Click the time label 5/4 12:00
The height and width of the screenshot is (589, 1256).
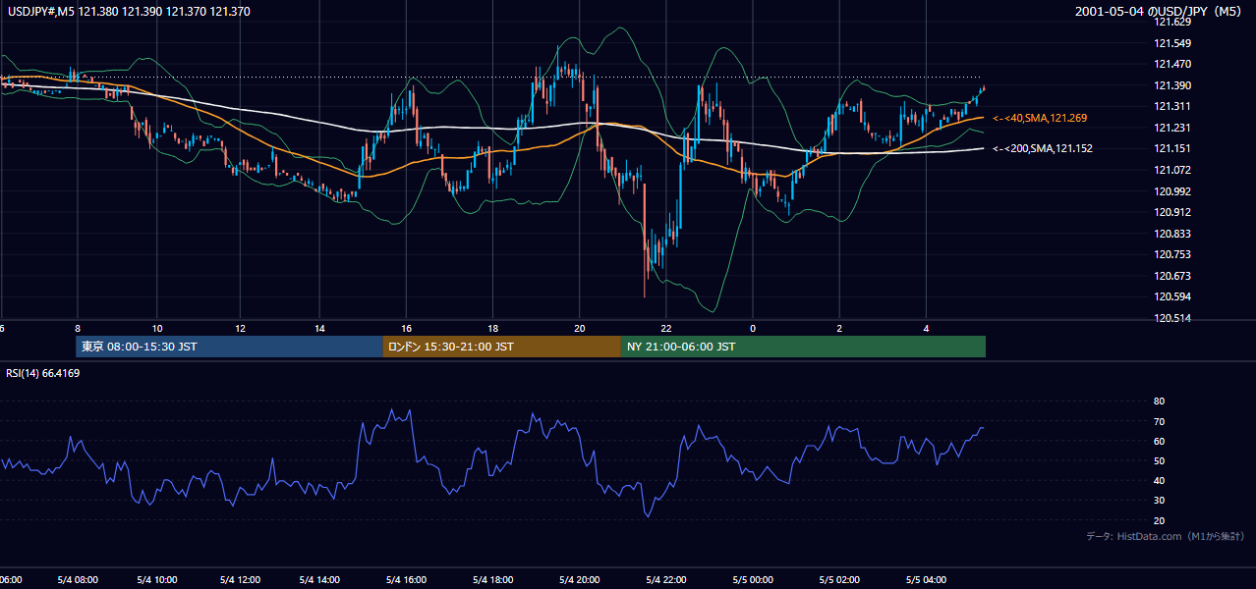[x=239, y=580]
